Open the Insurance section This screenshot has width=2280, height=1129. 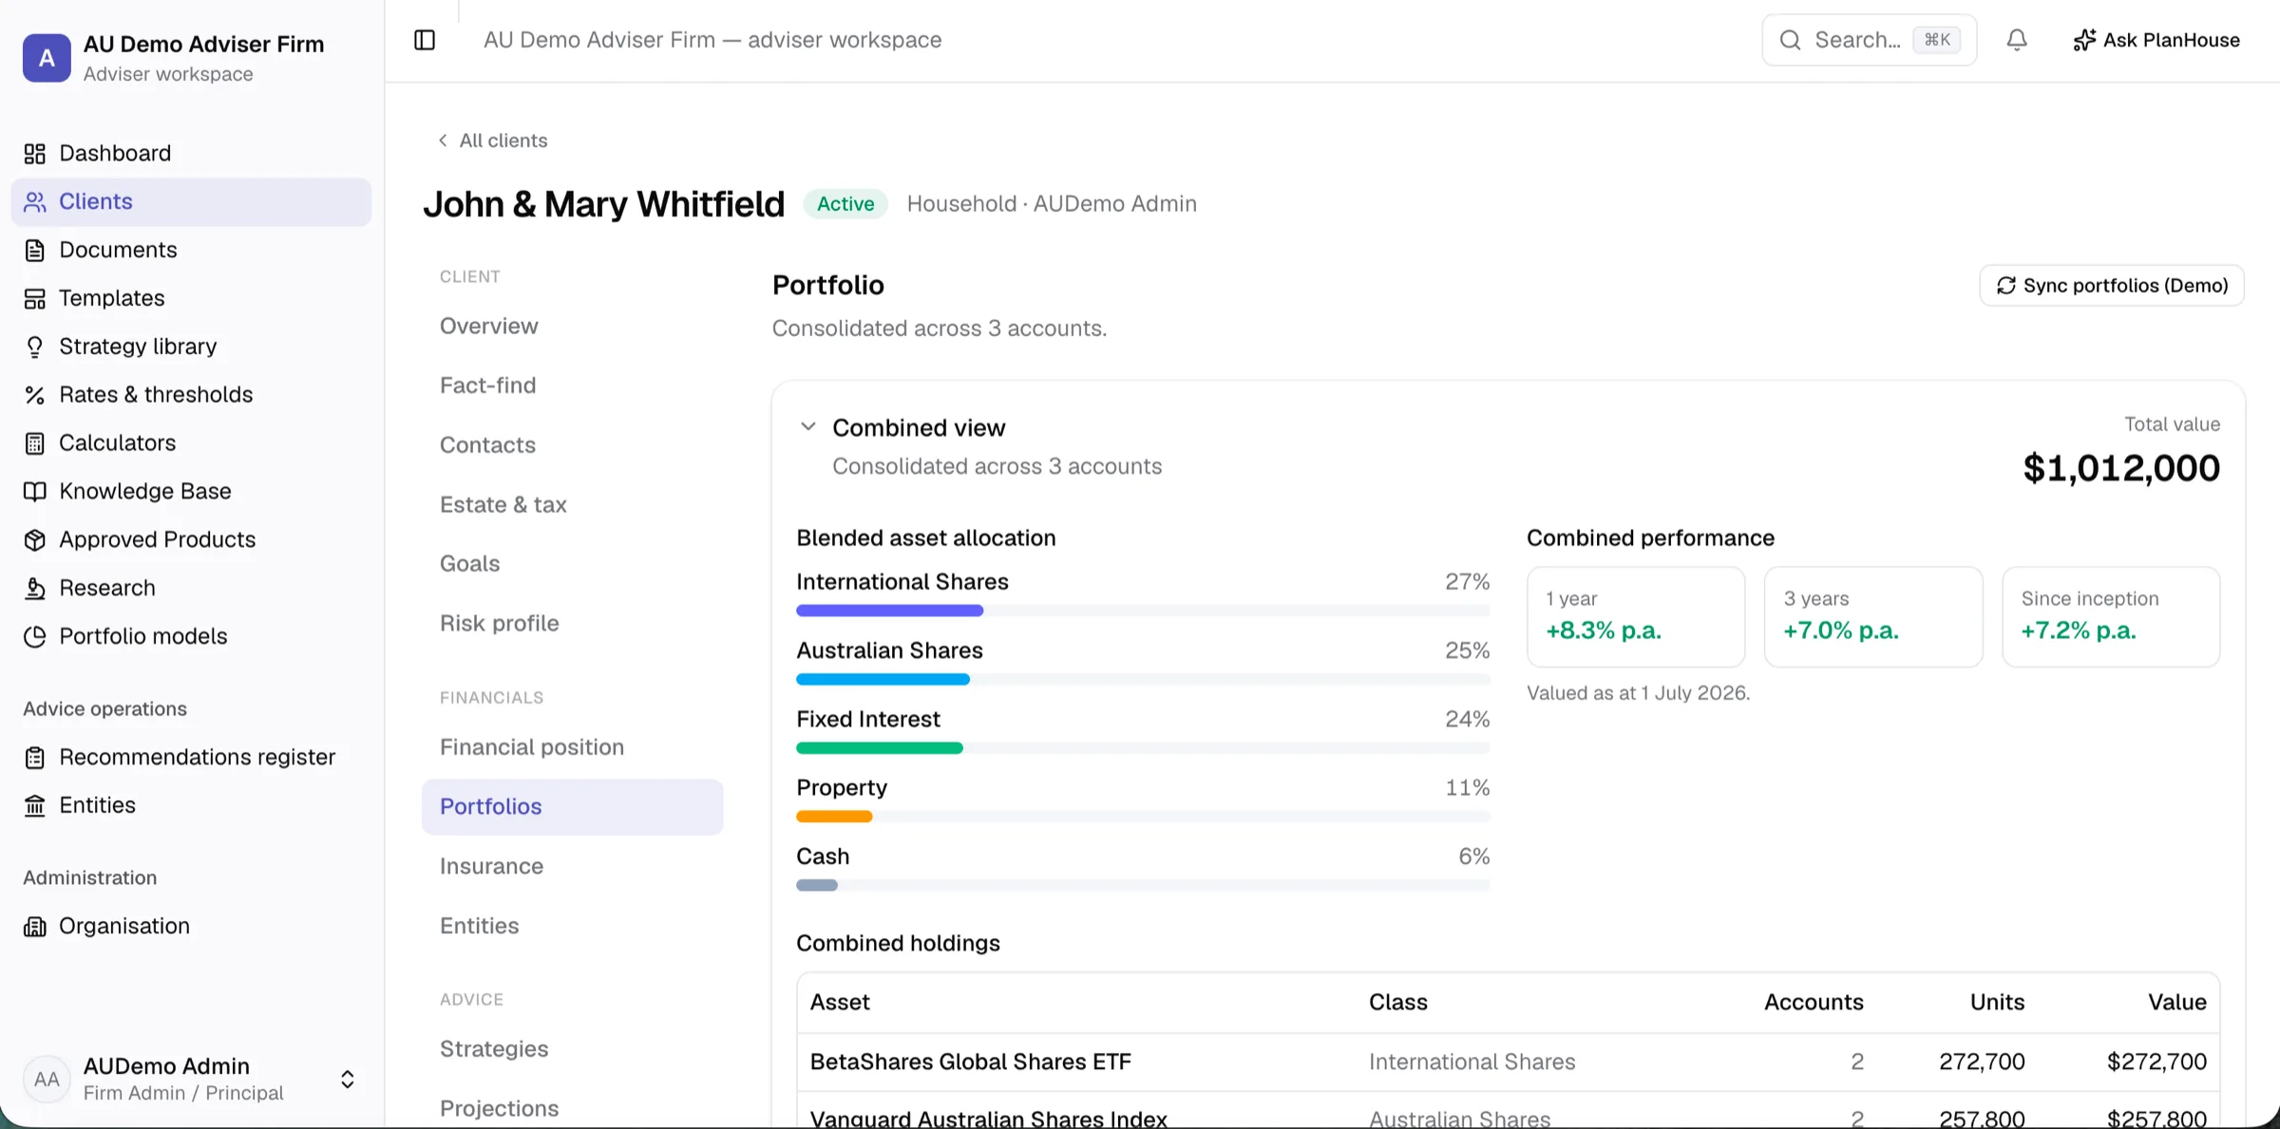click(x=573, y=866)
